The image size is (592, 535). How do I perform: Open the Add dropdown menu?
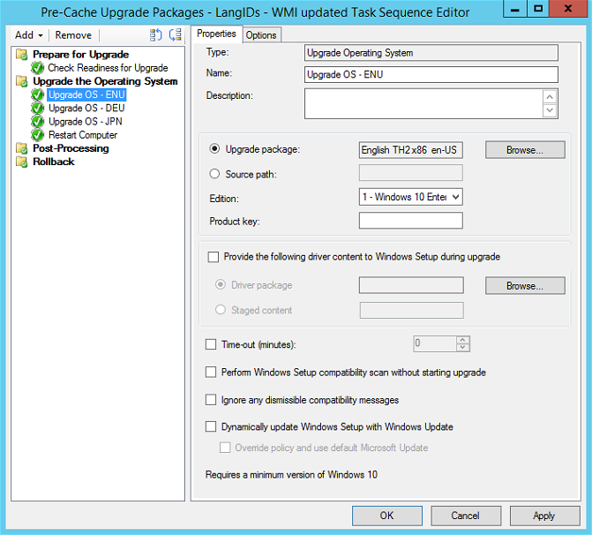tap(29, 35)
